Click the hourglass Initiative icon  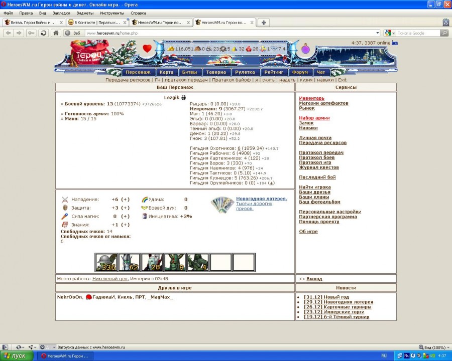point(145,216)
